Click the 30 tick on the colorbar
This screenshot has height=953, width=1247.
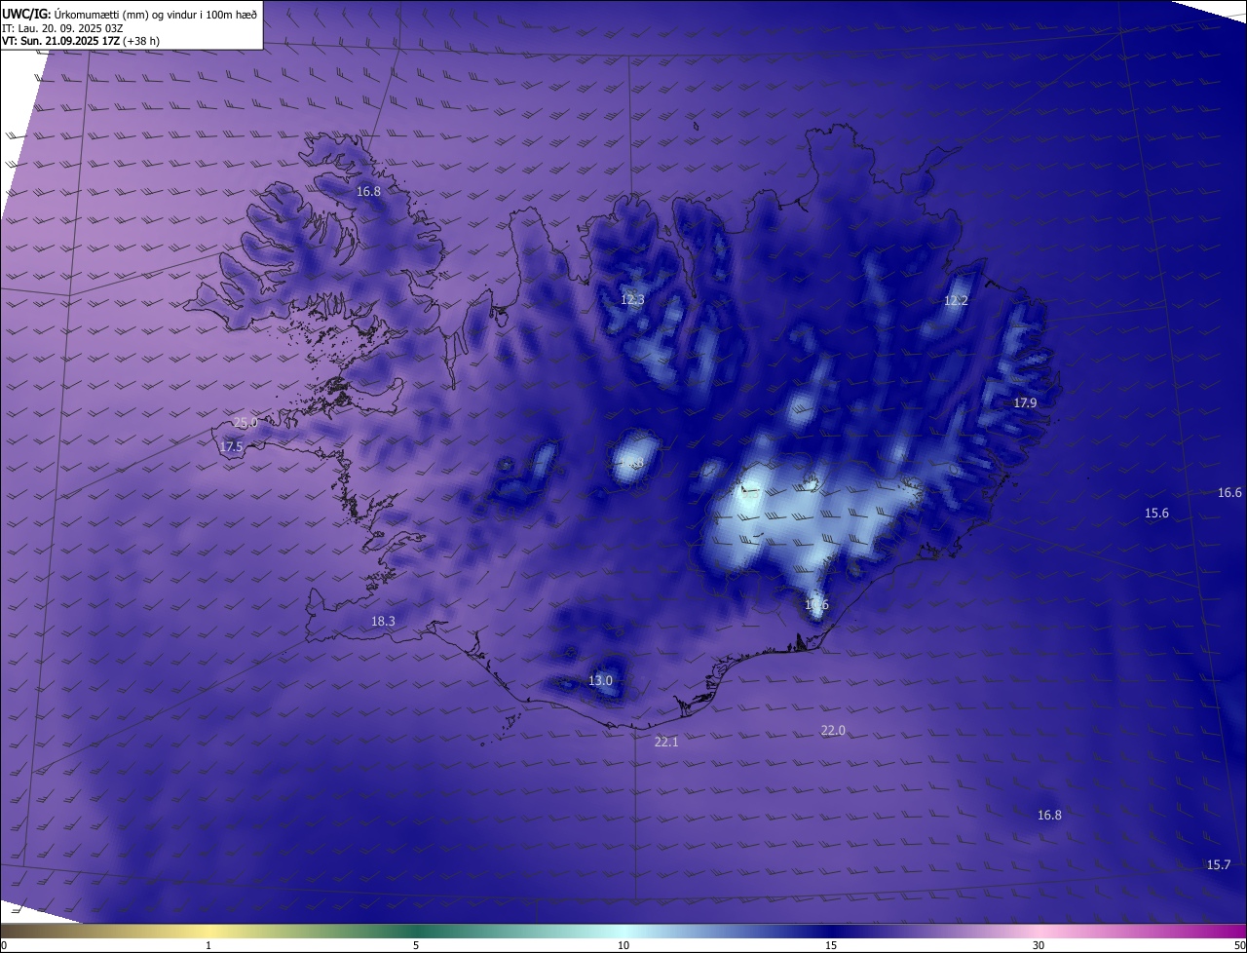(1039, 945)
